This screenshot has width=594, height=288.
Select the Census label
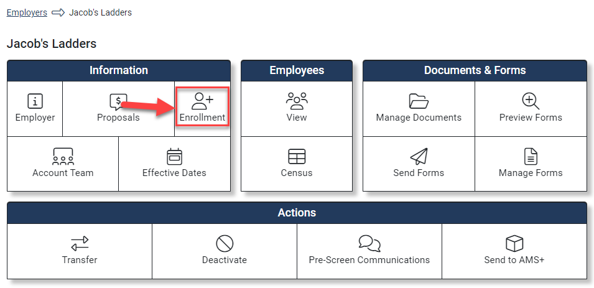coord(297,173)
